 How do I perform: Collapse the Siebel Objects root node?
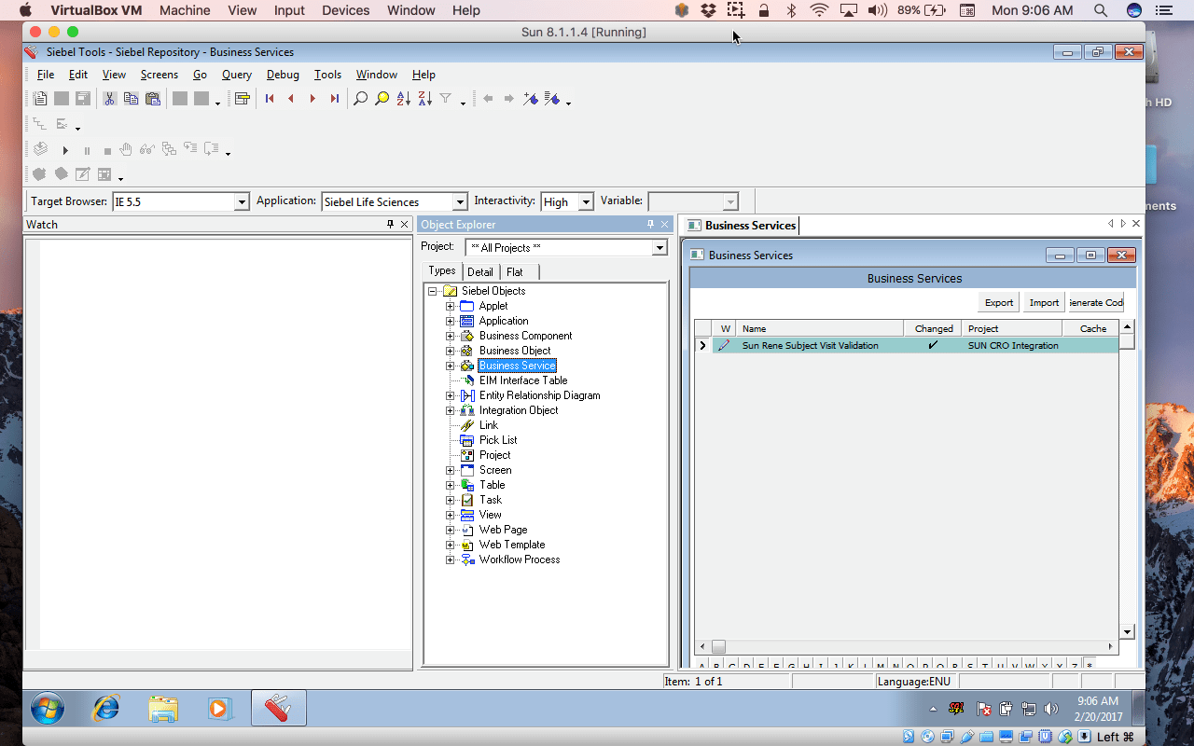(432, 291)
